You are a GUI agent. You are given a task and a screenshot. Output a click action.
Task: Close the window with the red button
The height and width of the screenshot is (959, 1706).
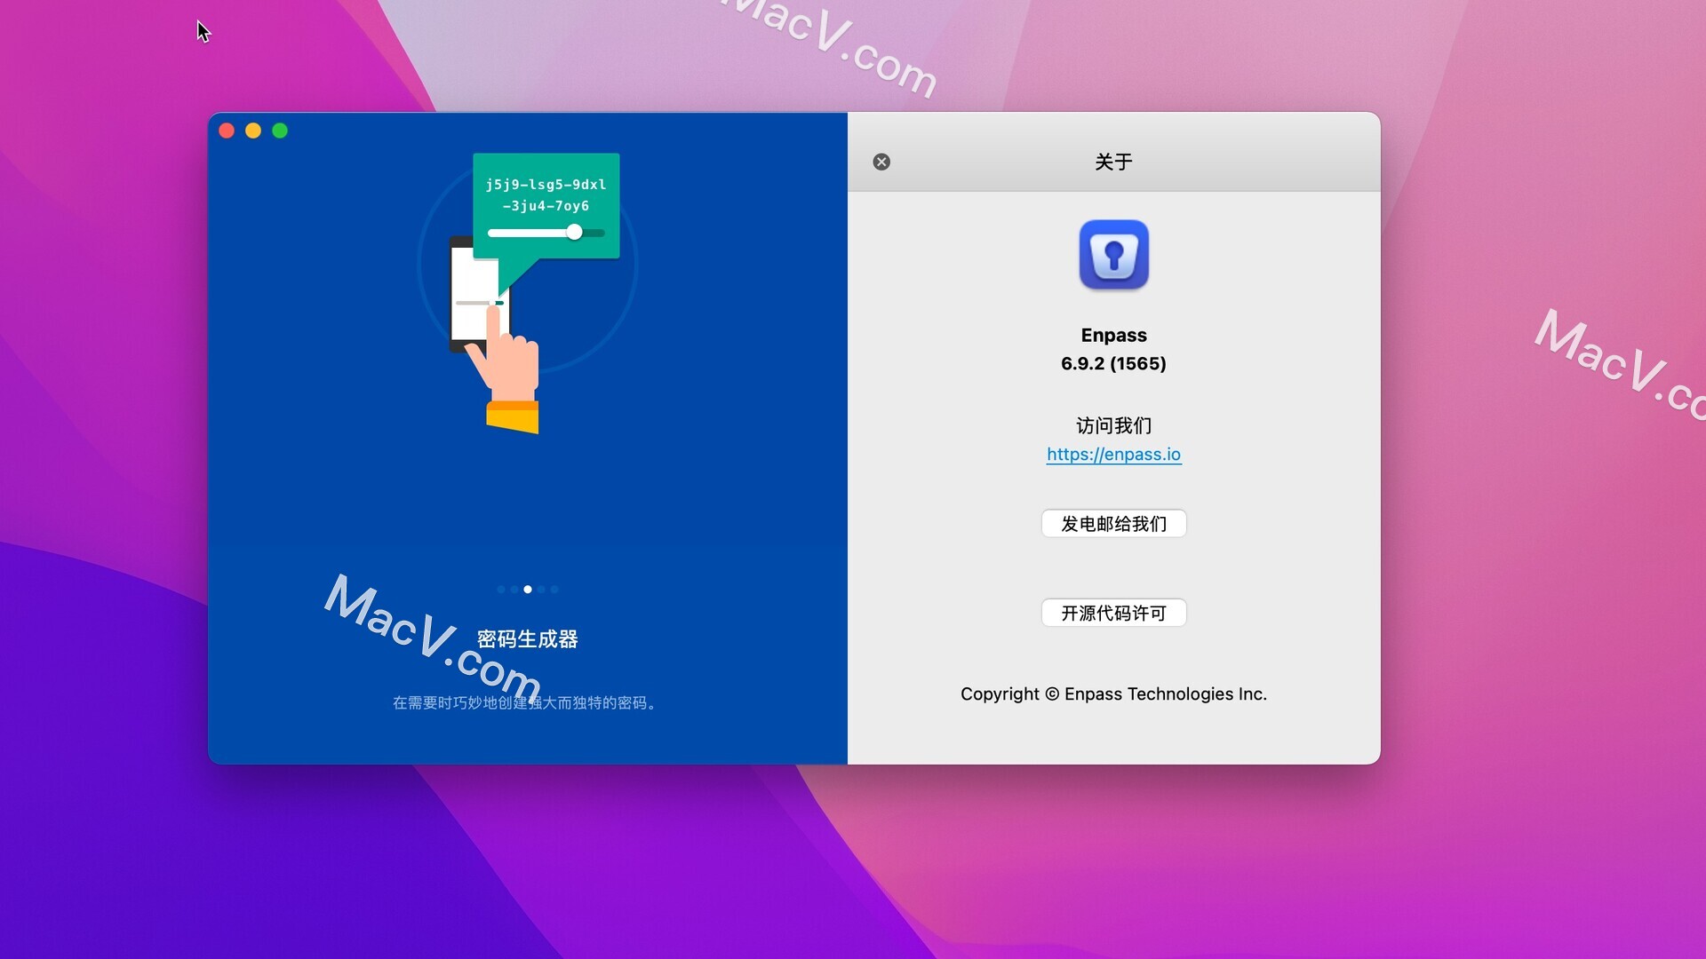(x=227, y=131)
